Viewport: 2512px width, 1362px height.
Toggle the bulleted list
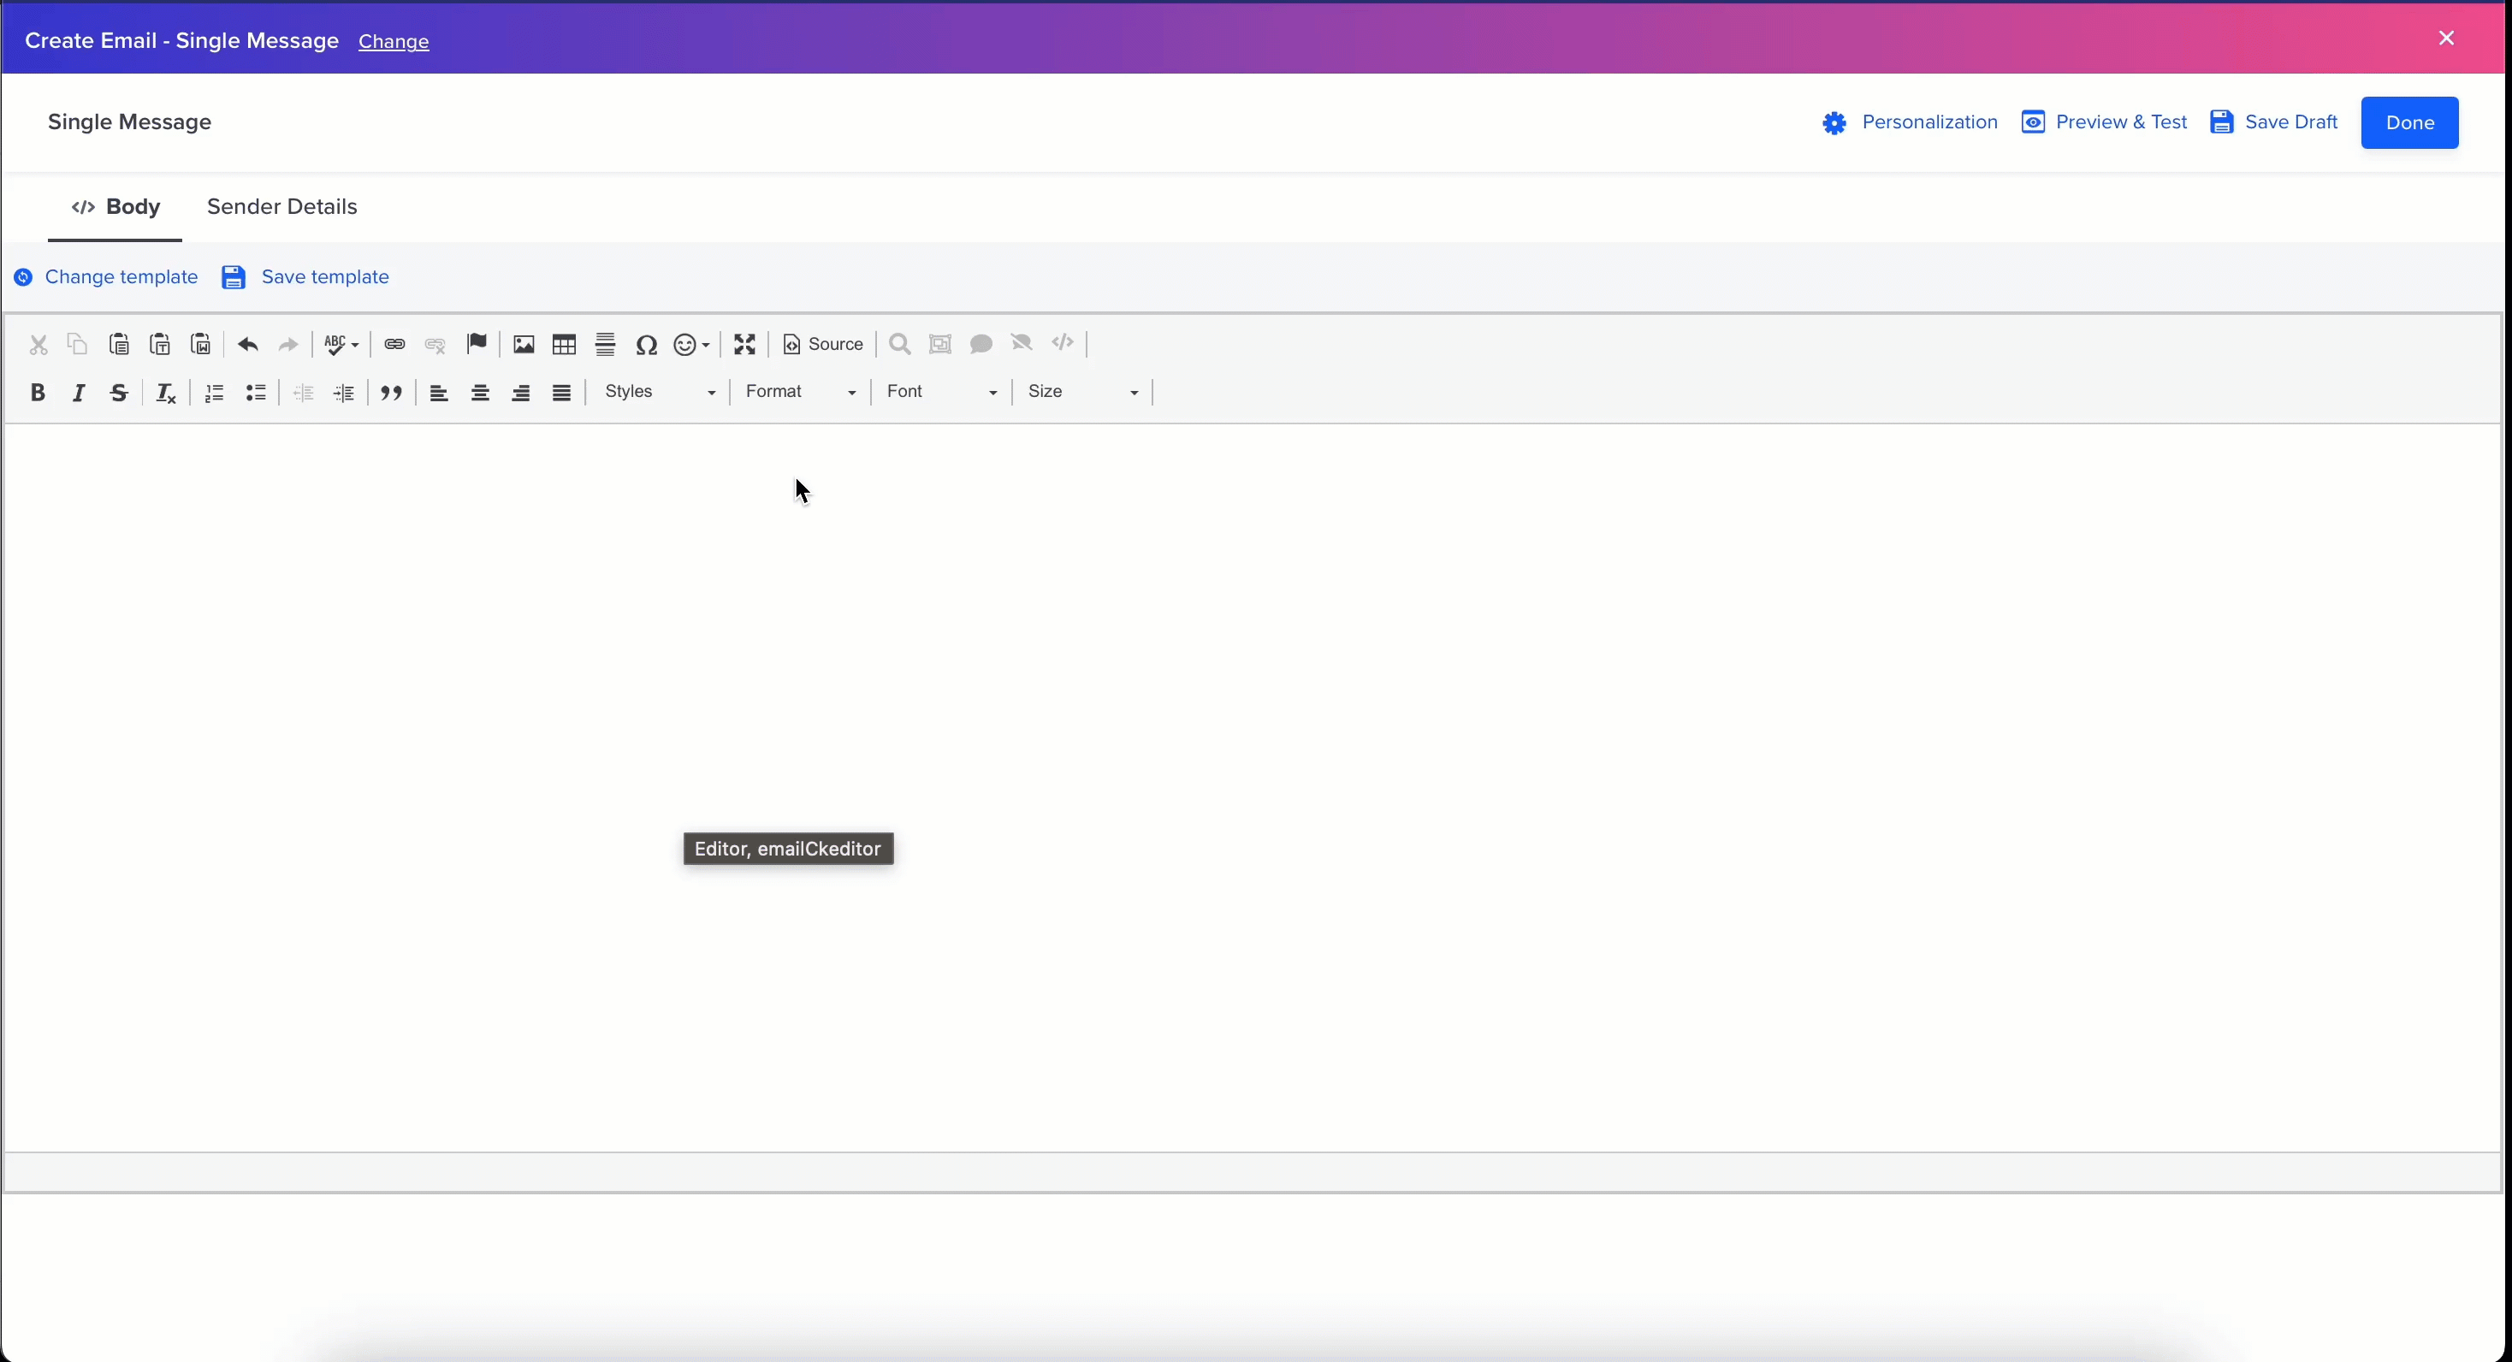(256, 392)
